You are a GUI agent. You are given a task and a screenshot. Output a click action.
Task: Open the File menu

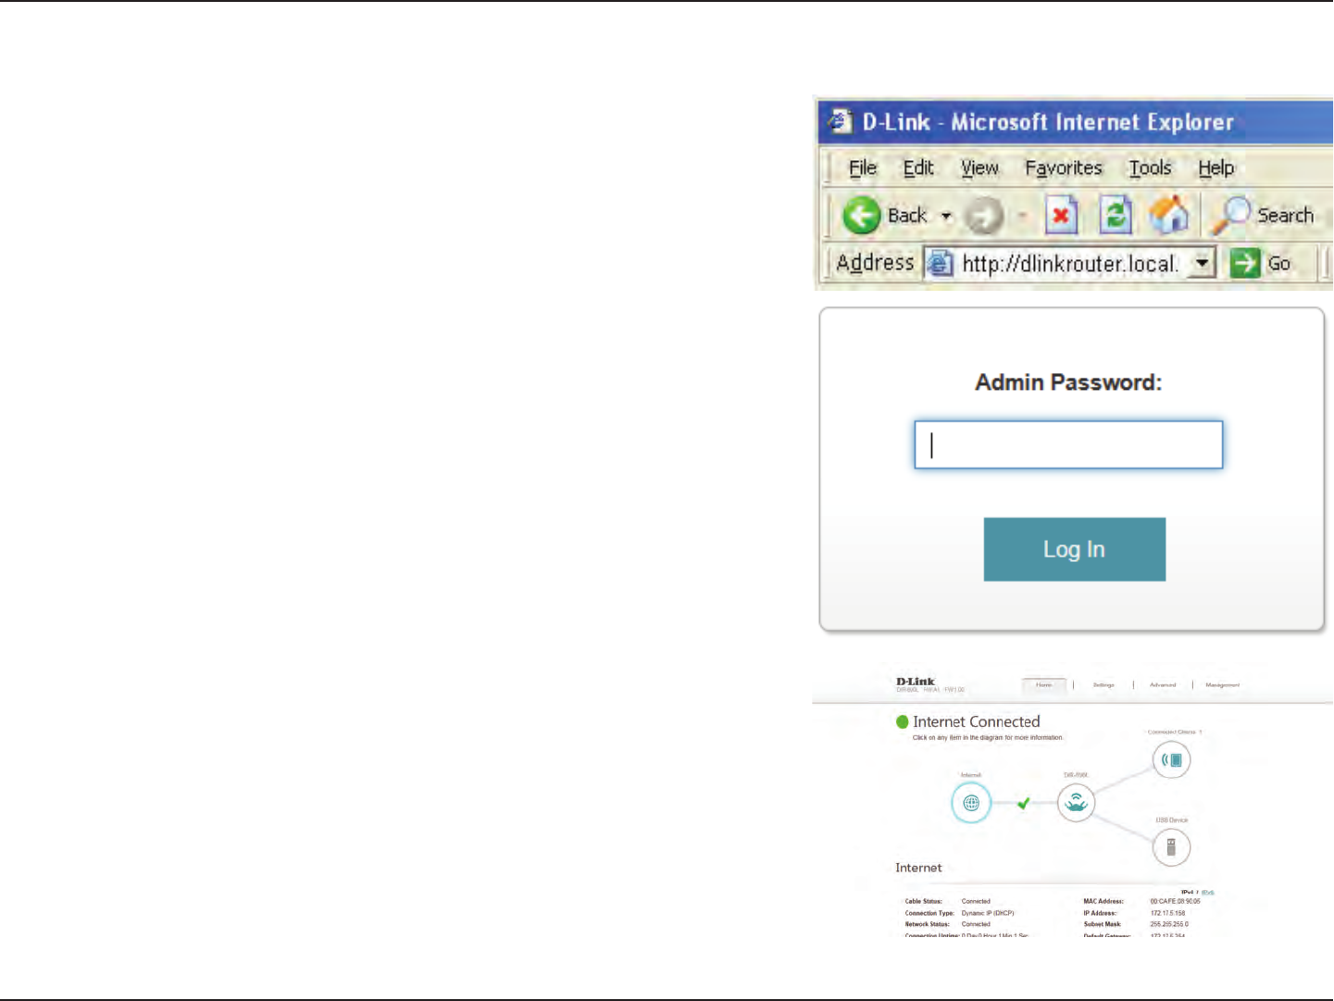[x=862, y=168]
